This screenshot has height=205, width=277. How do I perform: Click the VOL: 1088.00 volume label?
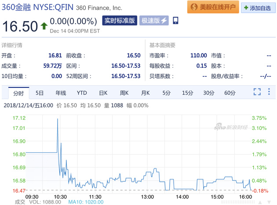(x=45, y=202)
